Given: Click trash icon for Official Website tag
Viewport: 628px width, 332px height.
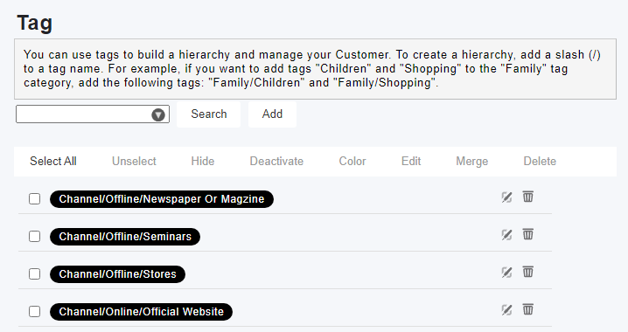Looking at the screenshot, I should click(528, 309).
